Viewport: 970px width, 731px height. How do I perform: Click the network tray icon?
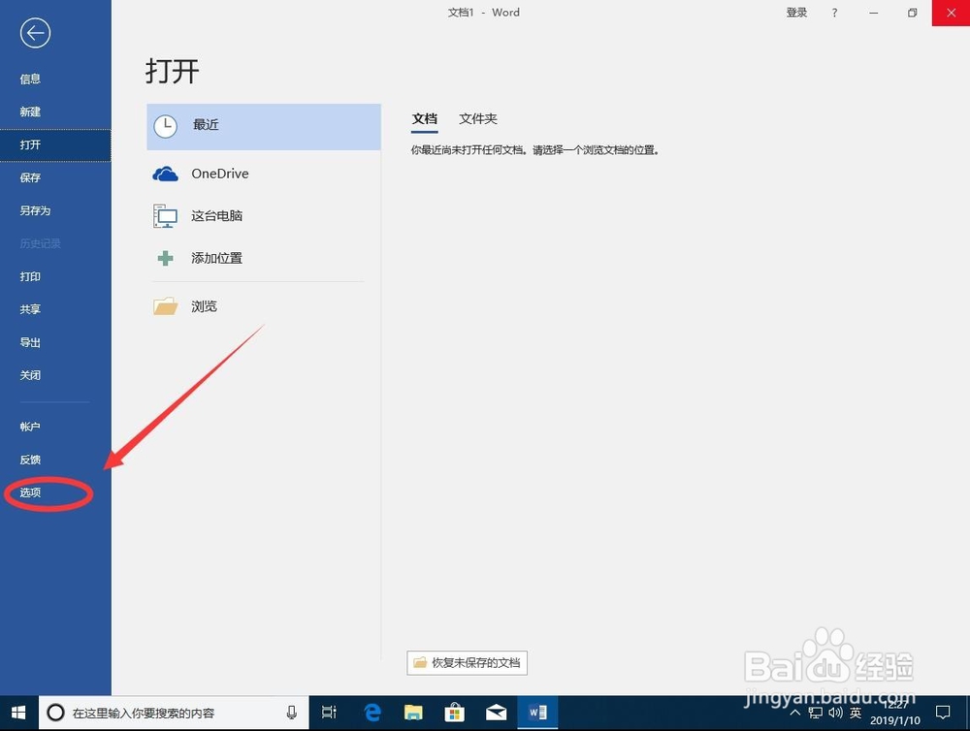(816, 714)
